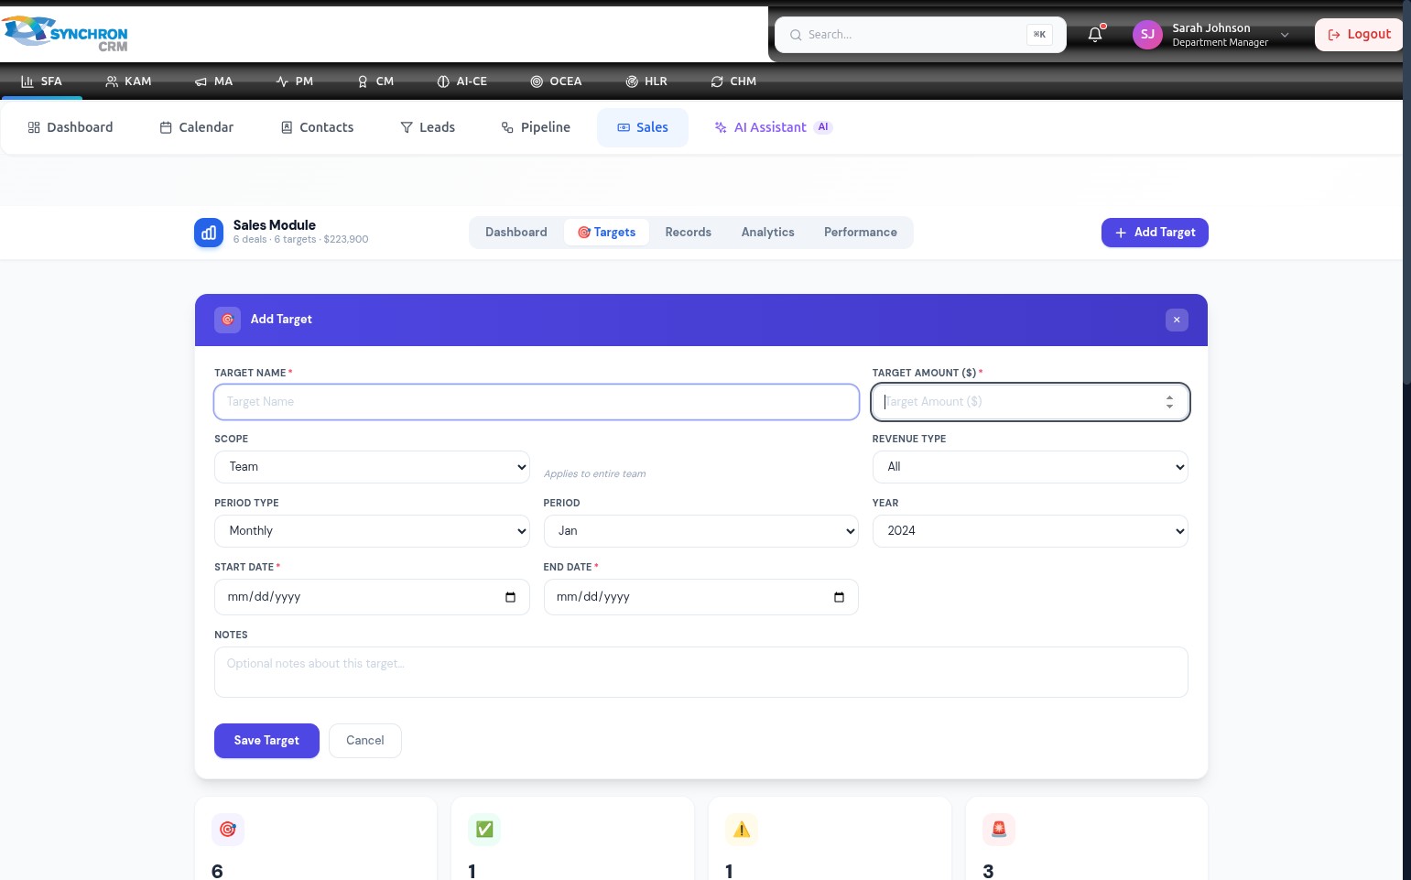1411x880 pixels.
Task: Open the Pipeline view
Action: point(536,127)
